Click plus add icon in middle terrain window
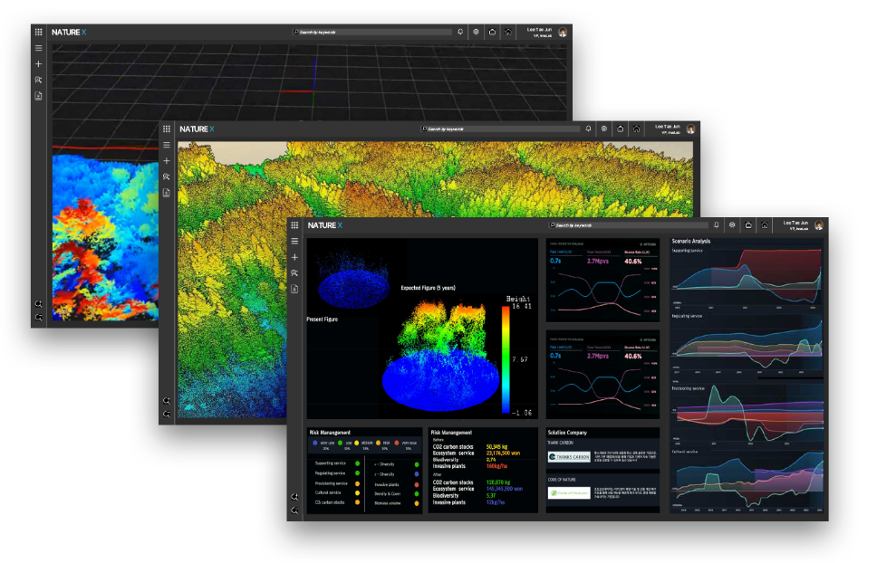Viewport: 877px width, 563px height. coord(167,161)
